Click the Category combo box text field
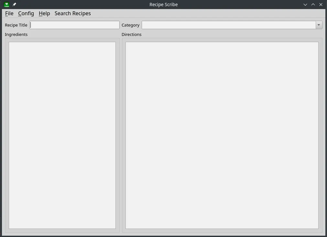Screen dimensions: 327x237 (229, 25)
